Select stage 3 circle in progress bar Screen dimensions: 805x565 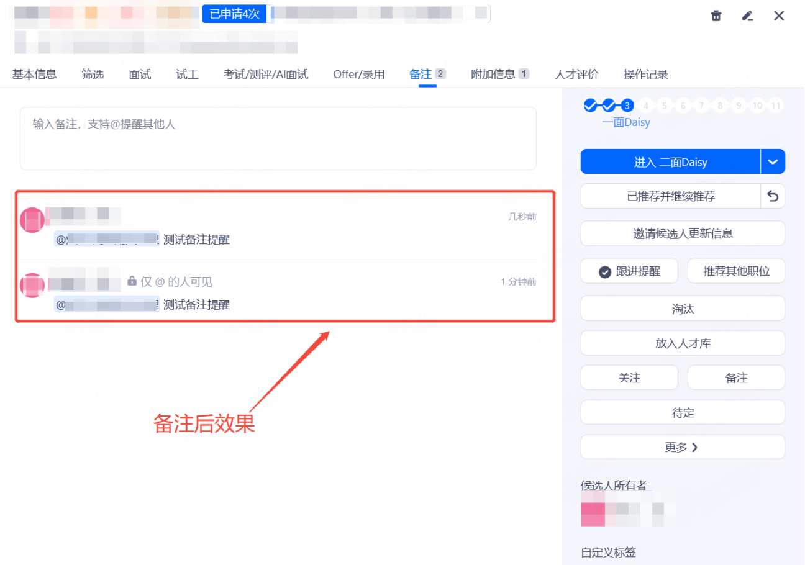pyautogui.click(x=627, y=106)
